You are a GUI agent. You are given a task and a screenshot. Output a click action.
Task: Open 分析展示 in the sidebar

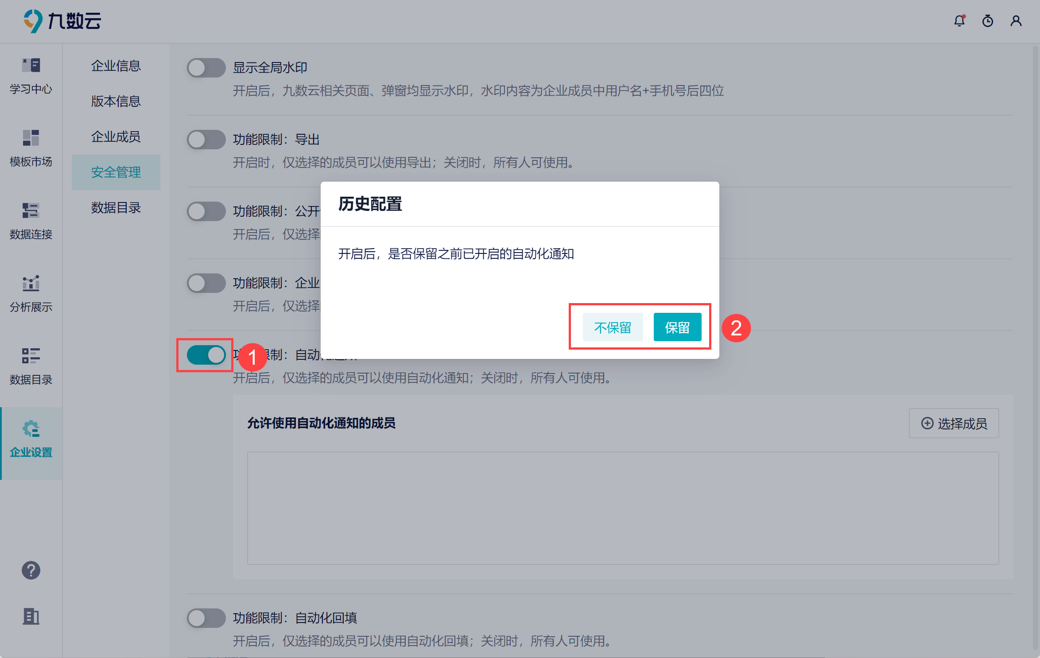[31, 294]
